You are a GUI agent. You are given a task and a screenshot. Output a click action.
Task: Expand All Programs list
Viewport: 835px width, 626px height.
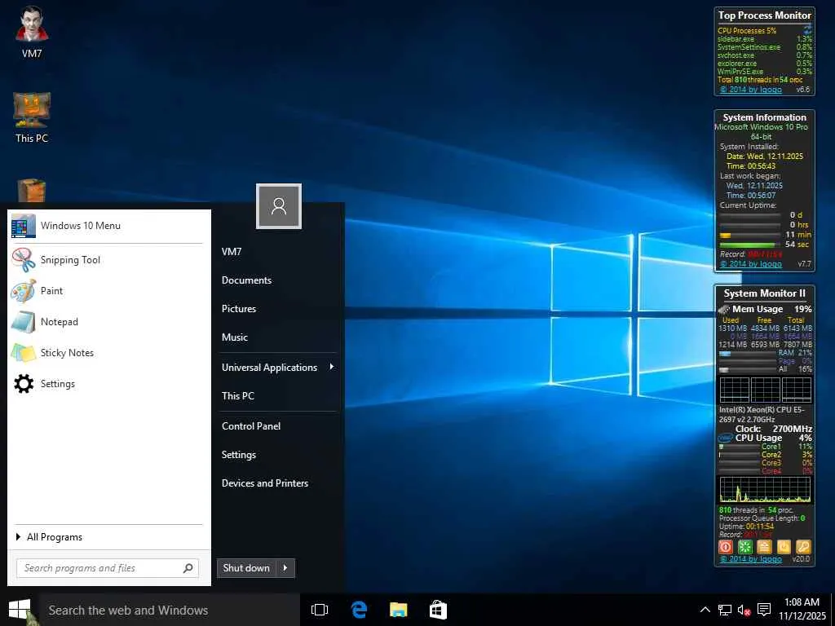(54, 537)
